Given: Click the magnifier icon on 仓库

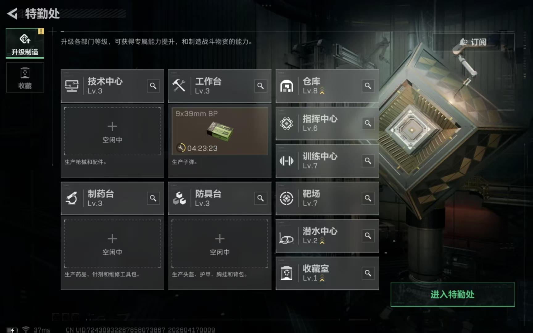Looking at the screenshot, I should (368, 86).
